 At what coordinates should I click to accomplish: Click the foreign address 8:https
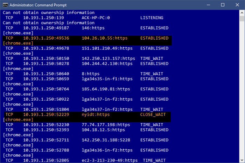point(91,74)
